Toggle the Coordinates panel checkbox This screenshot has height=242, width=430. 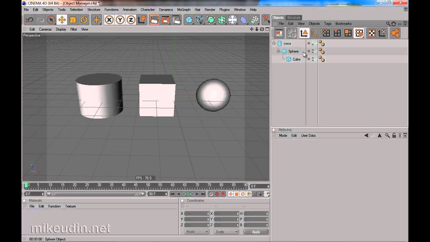182,201
